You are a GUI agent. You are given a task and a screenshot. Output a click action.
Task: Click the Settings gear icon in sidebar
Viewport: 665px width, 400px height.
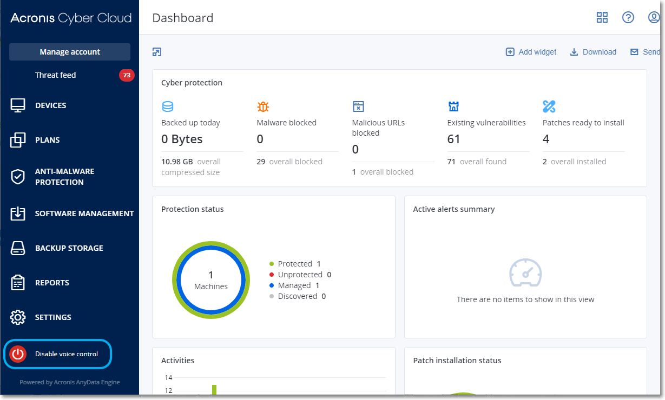(x=18, y=317)
